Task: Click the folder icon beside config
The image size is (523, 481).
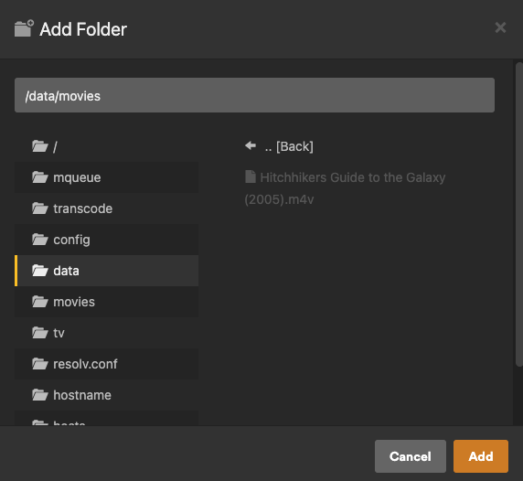Action: coord(40,240)
